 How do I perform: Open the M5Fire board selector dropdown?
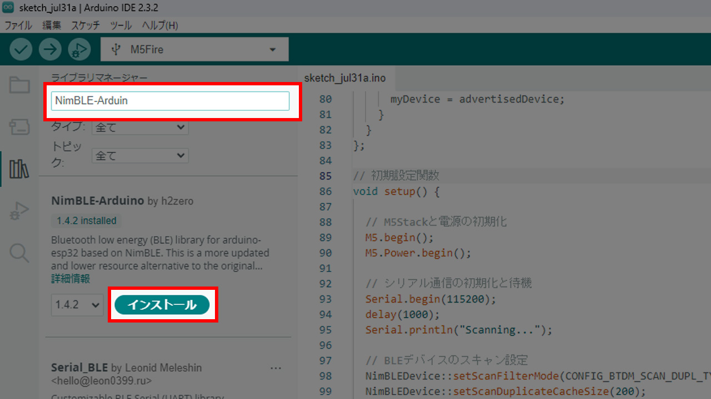point(194,49)
